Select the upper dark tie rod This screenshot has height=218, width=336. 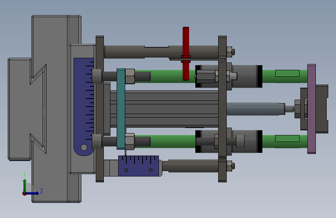pyautogui.click(x=161, y=52)
